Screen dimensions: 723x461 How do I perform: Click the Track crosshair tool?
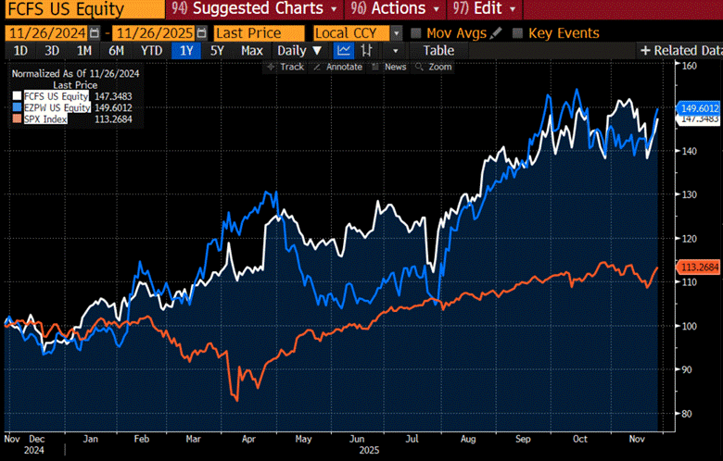[x=285, y=67]
